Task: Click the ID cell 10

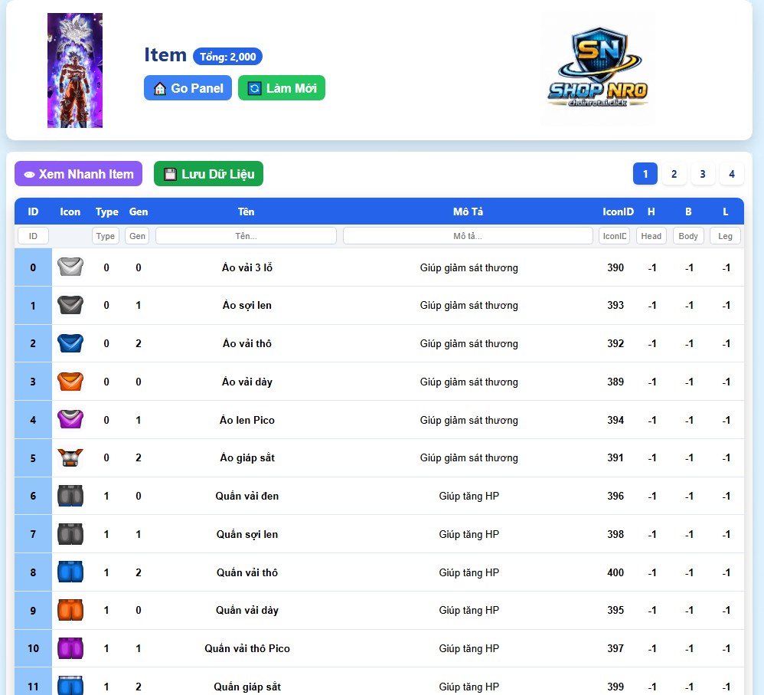Action: pos(33,648)
